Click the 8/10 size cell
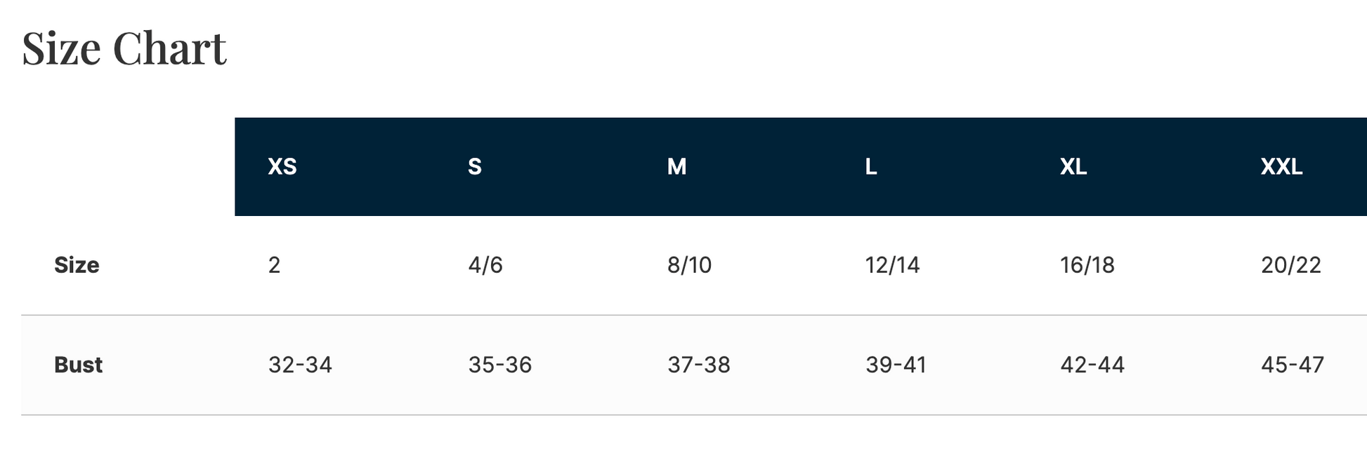Image resolution: width=1367 pixels, height=458 pixels. click(689, 265)
